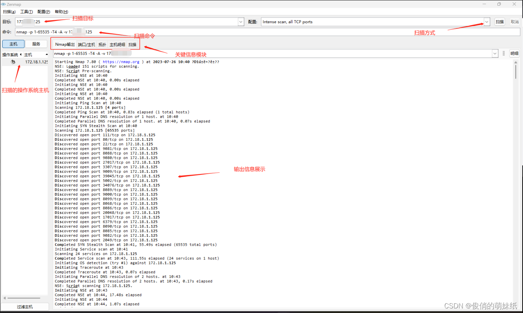Toggle the 主机 (Hosts) view button
The width and height of the screenshot is (523, 313).
point(13,44)
